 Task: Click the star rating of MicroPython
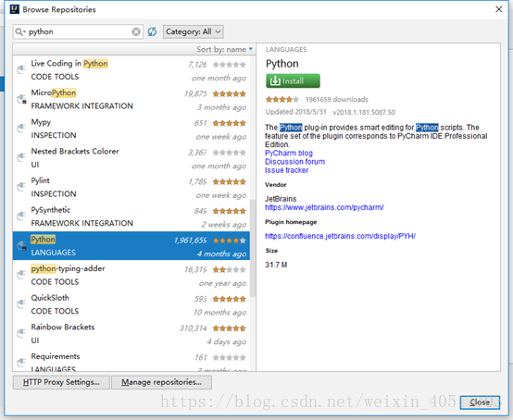point(230,94)
